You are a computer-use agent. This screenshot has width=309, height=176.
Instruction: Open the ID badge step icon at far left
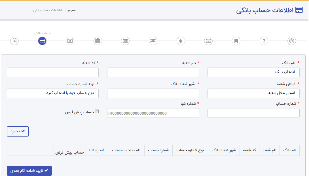pyautogui.click(x=14, y=41)
